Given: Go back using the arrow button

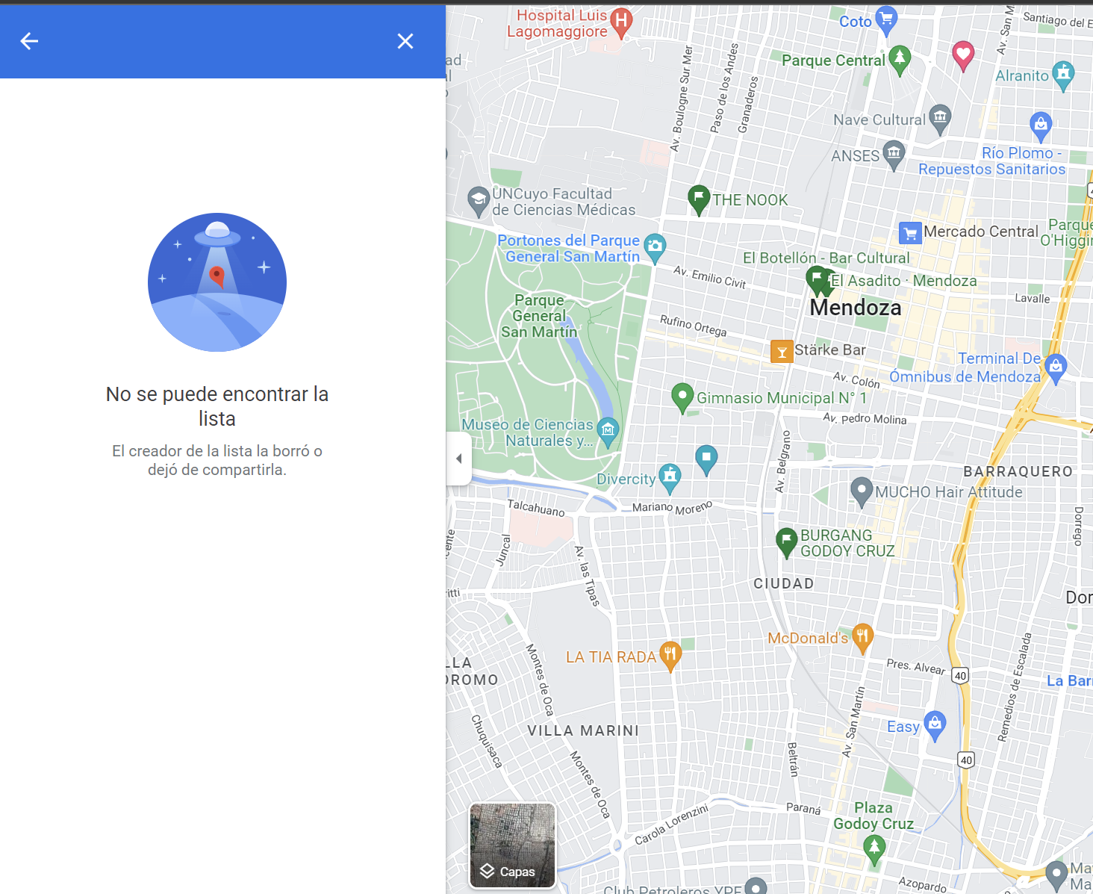Looking at the screenshot, I should (29, 41).
